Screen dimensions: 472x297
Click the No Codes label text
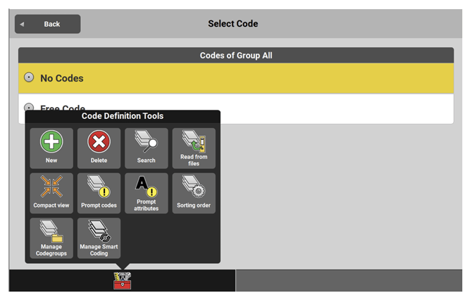[62, 78]
